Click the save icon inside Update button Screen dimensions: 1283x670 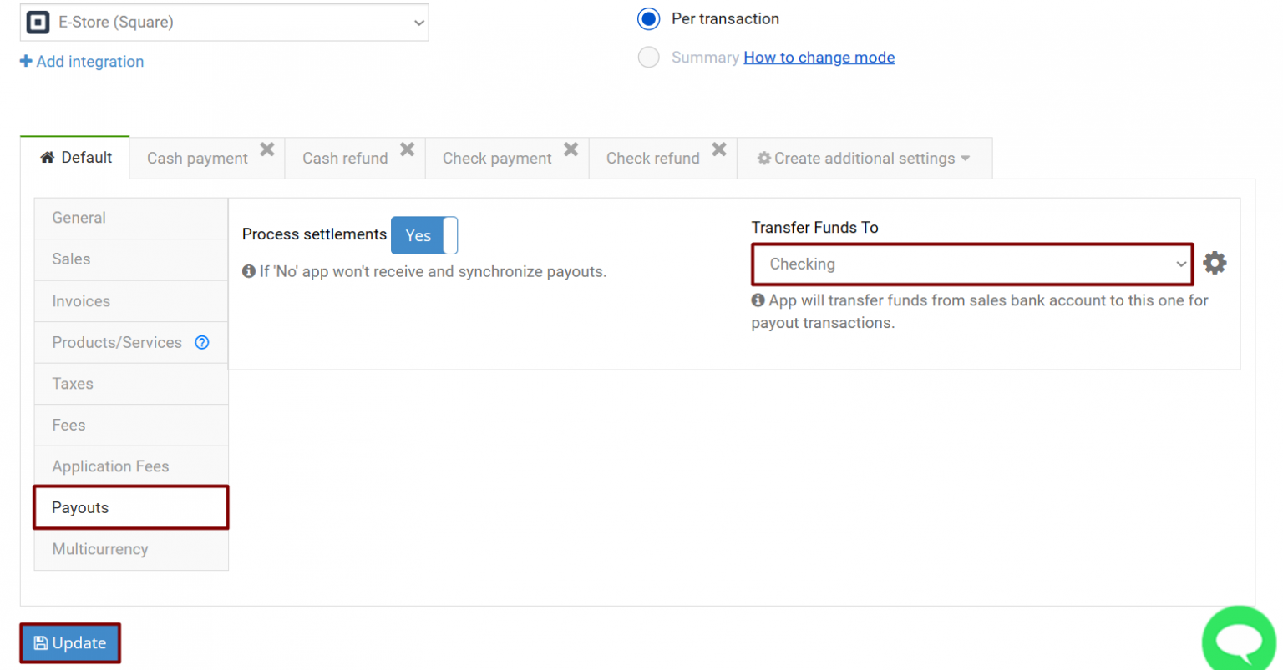(41, 642)
